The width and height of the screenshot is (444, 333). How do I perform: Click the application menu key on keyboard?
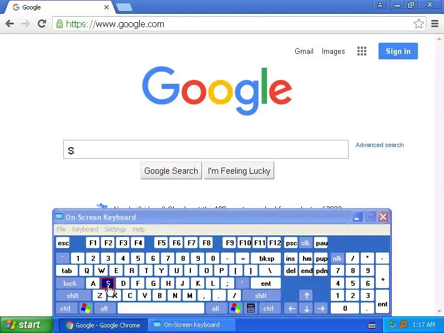pyautogui.click(x=251, y=308)
